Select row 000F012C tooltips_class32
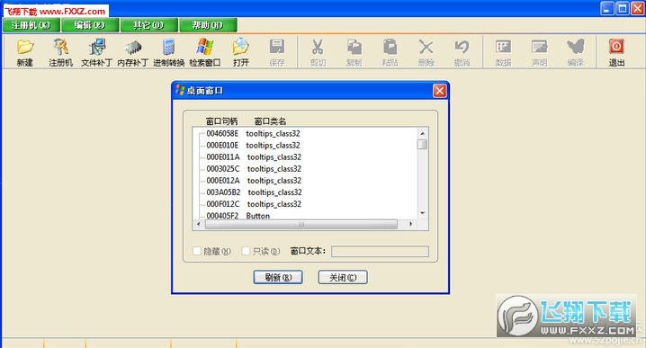The image size is (646, 348). (254, 204)
